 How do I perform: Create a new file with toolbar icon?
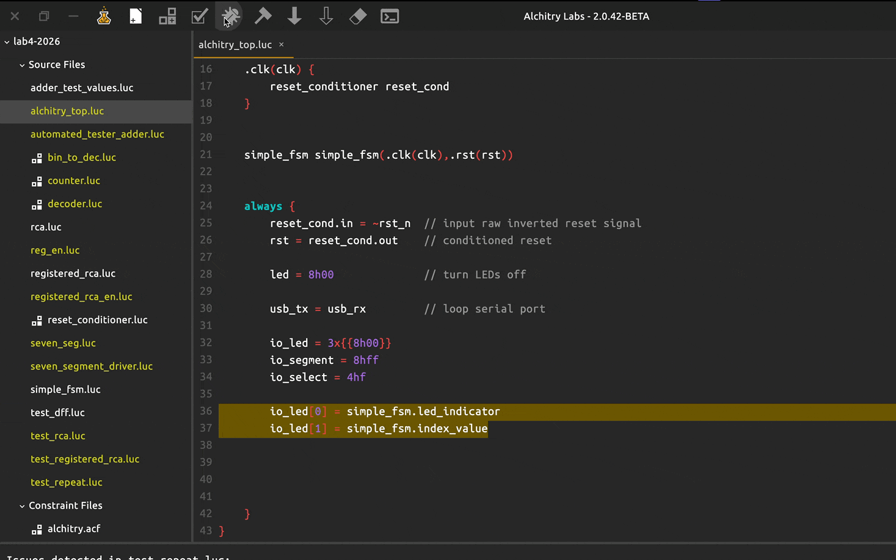pos(136,16)
